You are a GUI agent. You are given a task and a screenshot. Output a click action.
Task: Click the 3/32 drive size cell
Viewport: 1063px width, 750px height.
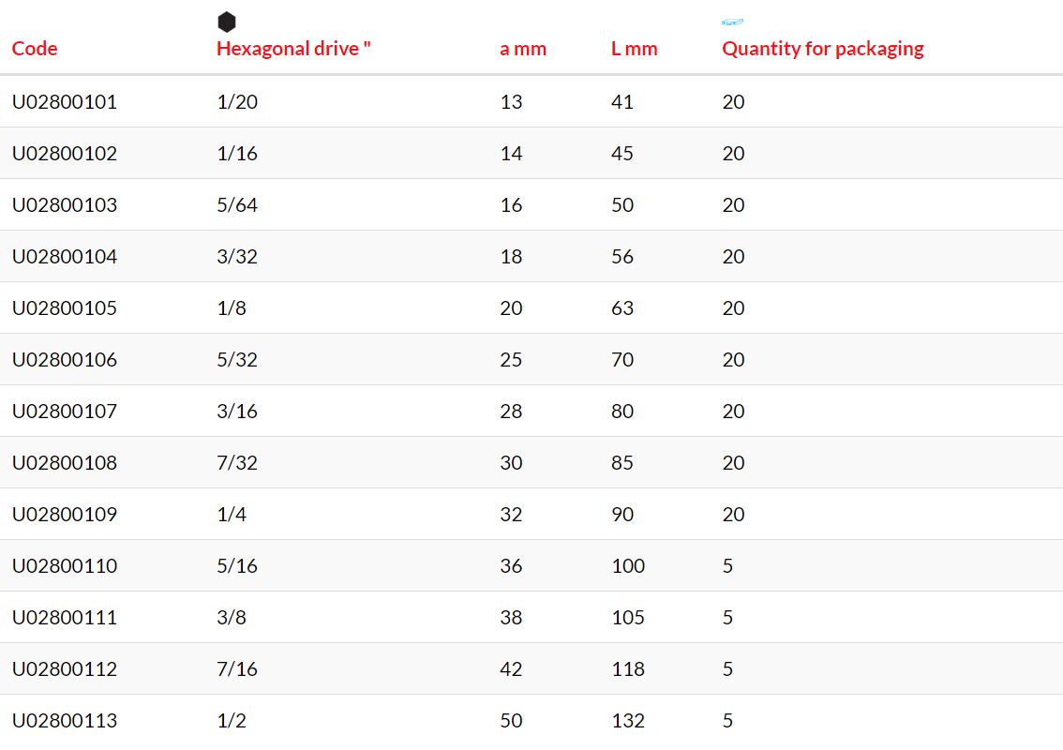click(237, 256)
